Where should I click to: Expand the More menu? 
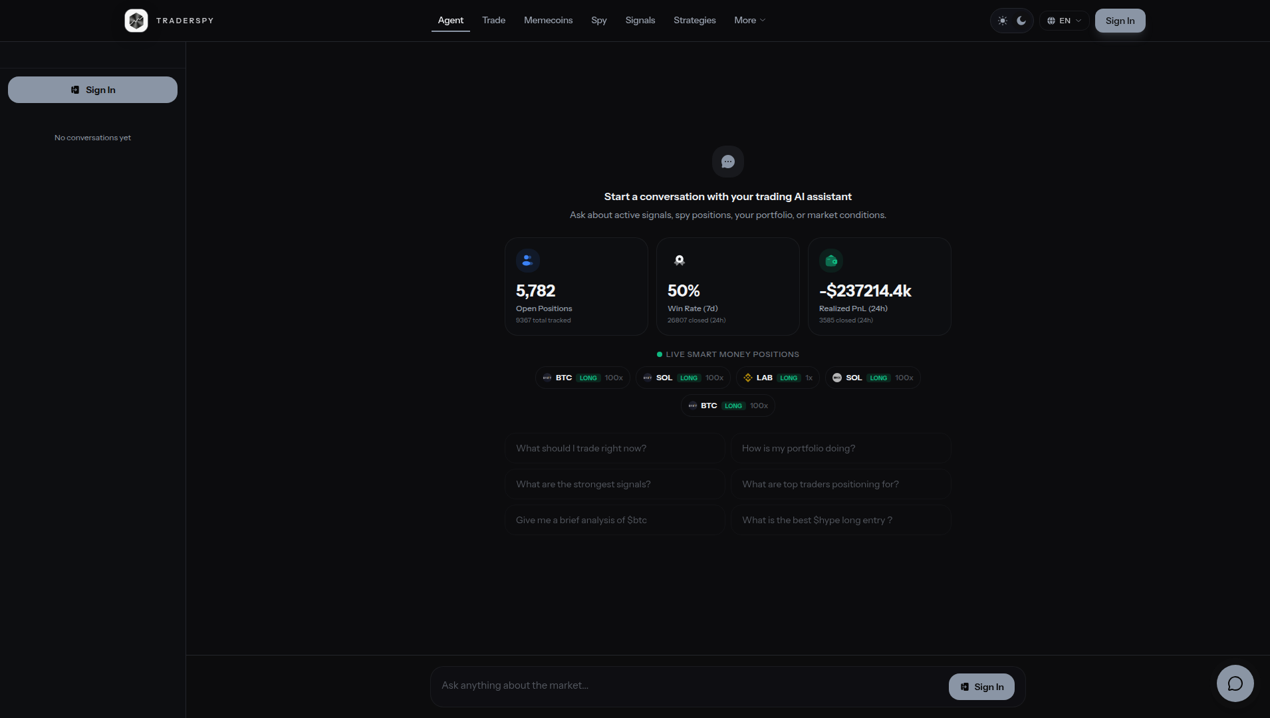pos(750,21)
